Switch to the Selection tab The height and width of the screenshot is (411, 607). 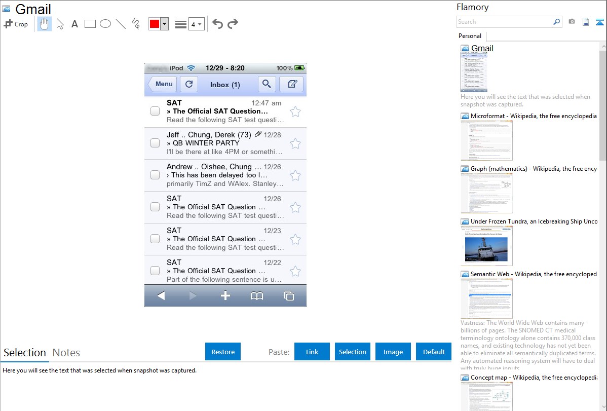point(25,353)
